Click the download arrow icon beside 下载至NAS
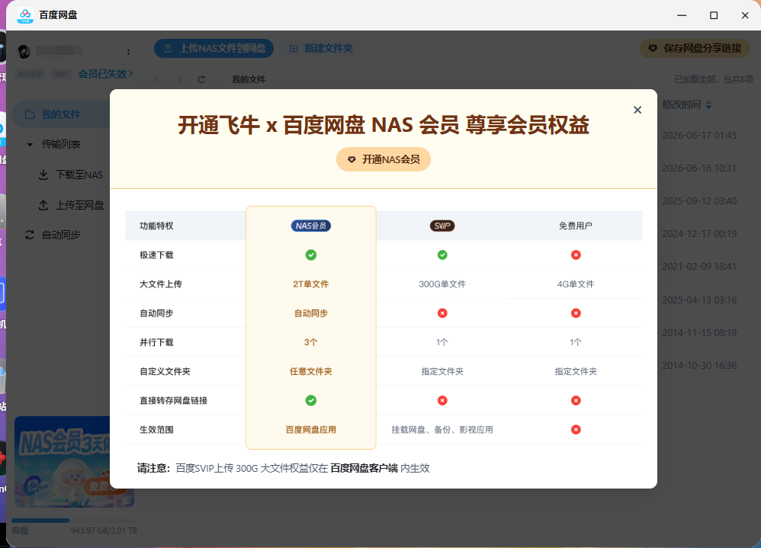Viewport: 761px width, 548px height. [43, 175]
